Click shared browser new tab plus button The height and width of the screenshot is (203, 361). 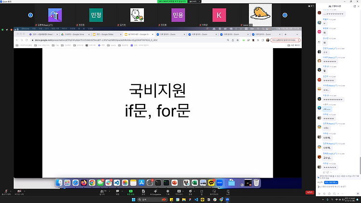285,34
